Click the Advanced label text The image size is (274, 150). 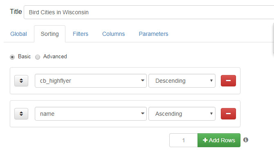(55, 56)
